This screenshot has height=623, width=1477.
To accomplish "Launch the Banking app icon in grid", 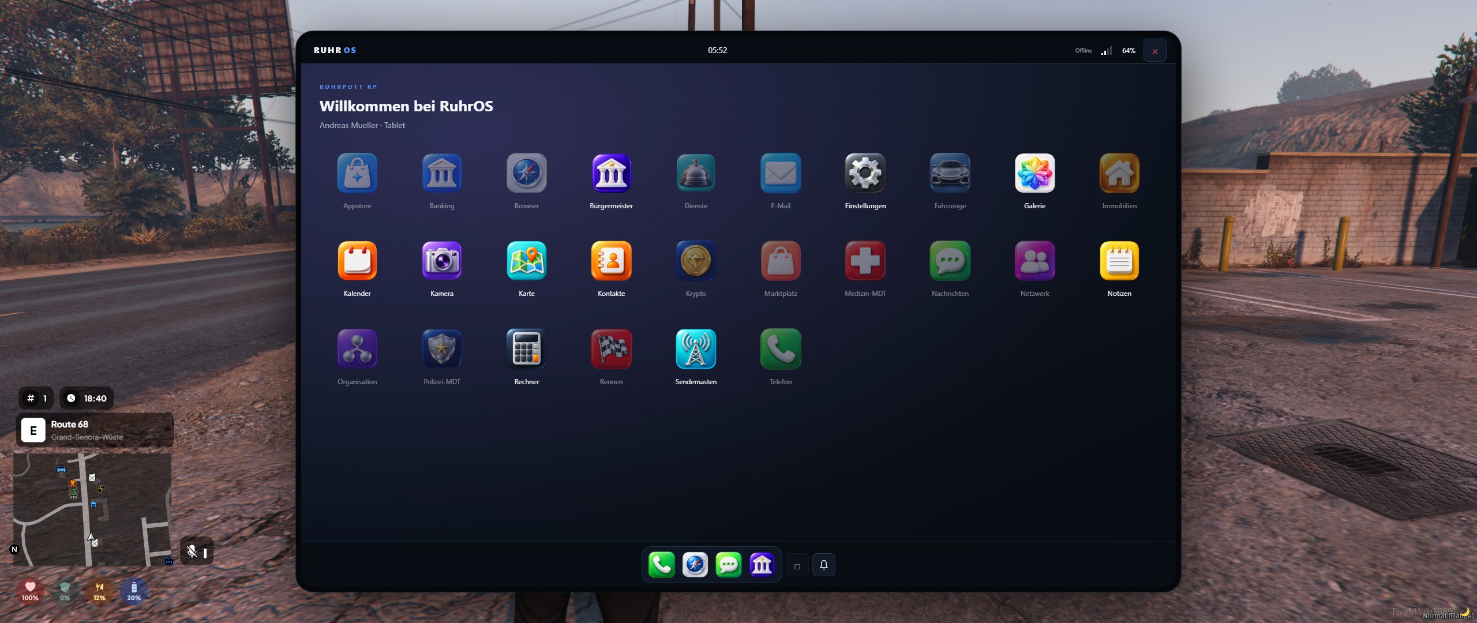I will (x=442, y=173).
